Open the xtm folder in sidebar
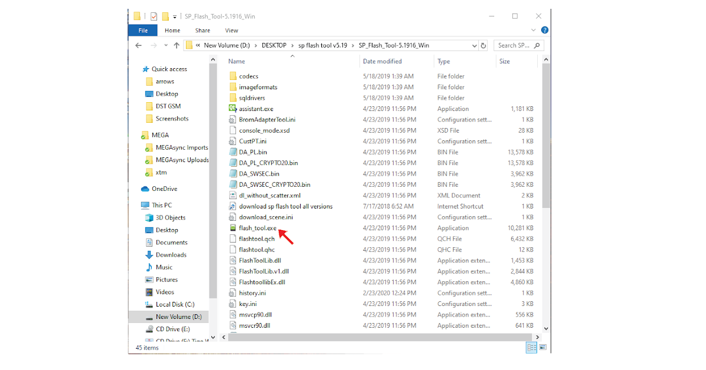This screenshot has height=370, width=706. pyautogui.click(x=161, y=173)
